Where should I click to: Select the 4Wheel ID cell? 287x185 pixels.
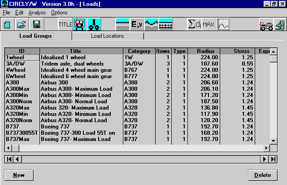[x=22, y=70]
